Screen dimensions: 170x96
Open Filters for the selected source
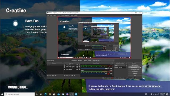(x=80, y=61)
